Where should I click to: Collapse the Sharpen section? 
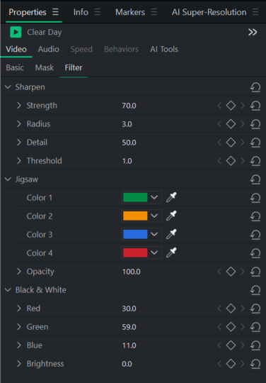click(8, 87)
